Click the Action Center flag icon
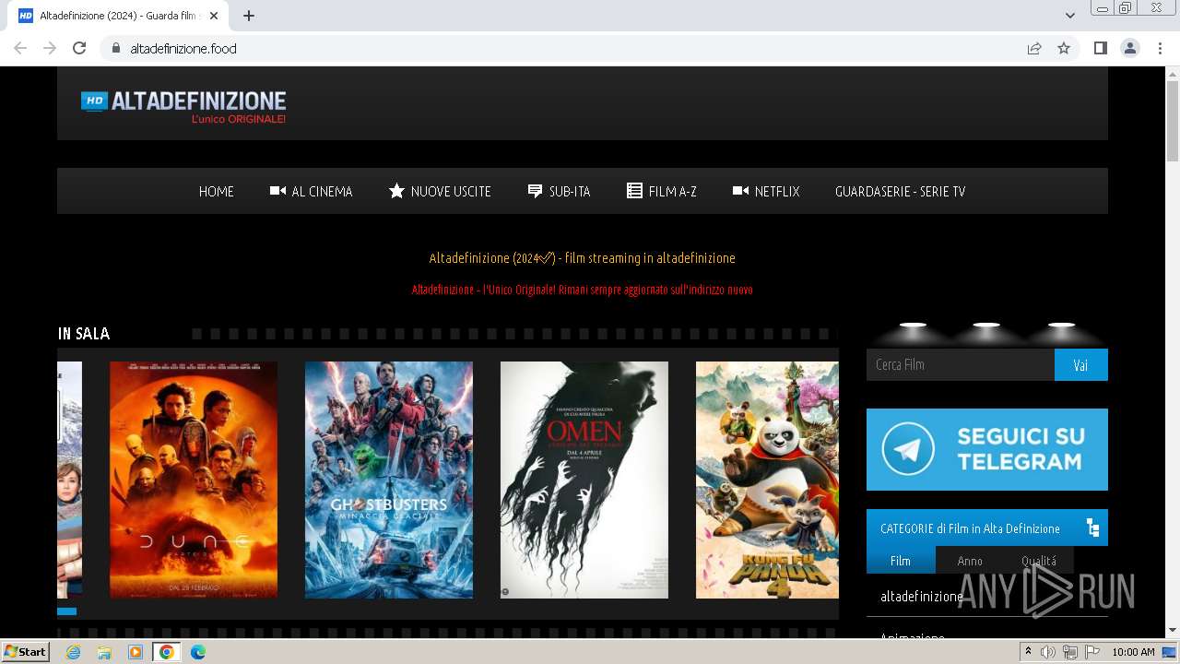Viewport: 1180px width, 664px height. pos(1092,652)
